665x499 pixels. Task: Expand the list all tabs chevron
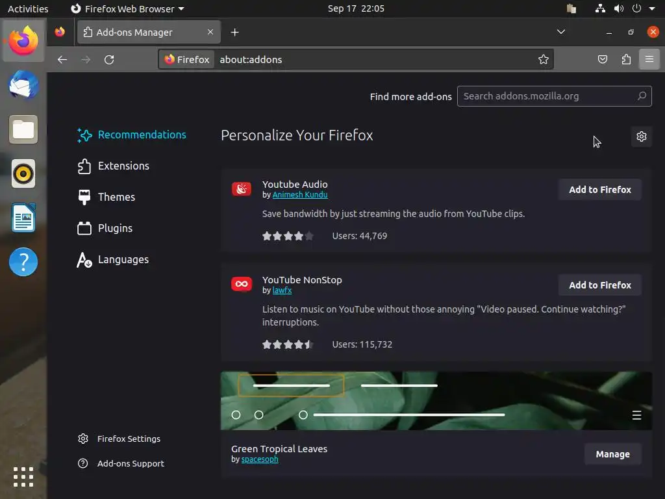[560, 32]
